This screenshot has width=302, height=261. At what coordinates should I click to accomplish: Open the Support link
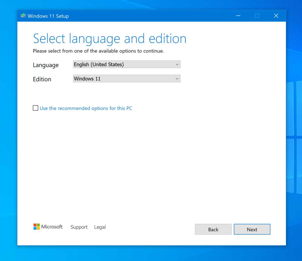point(79,227)
